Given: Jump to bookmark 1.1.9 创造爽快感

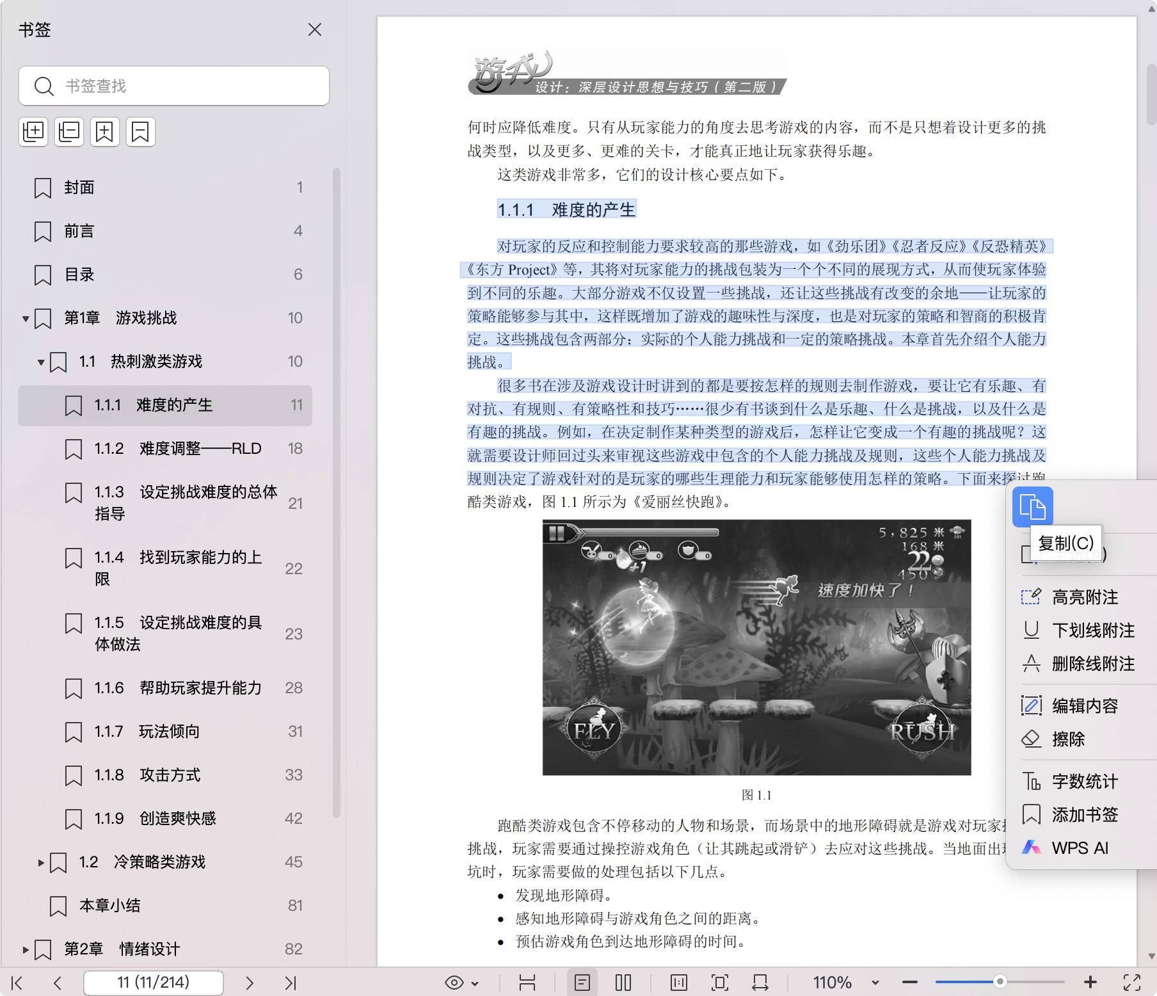Looking at the screenshot, I should pos(165,819).
